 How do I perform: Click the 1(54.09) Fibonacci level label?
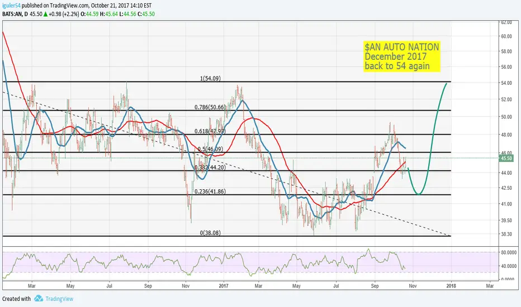pos(210,78)
